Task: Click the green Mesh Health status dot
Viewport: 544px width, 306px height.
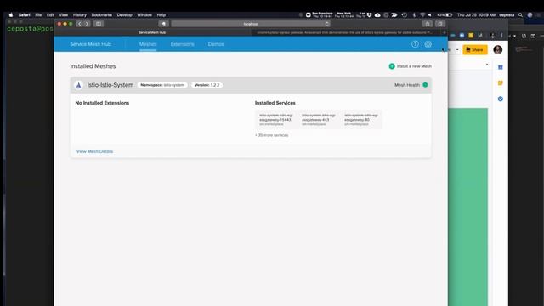Action: [425, 85]
